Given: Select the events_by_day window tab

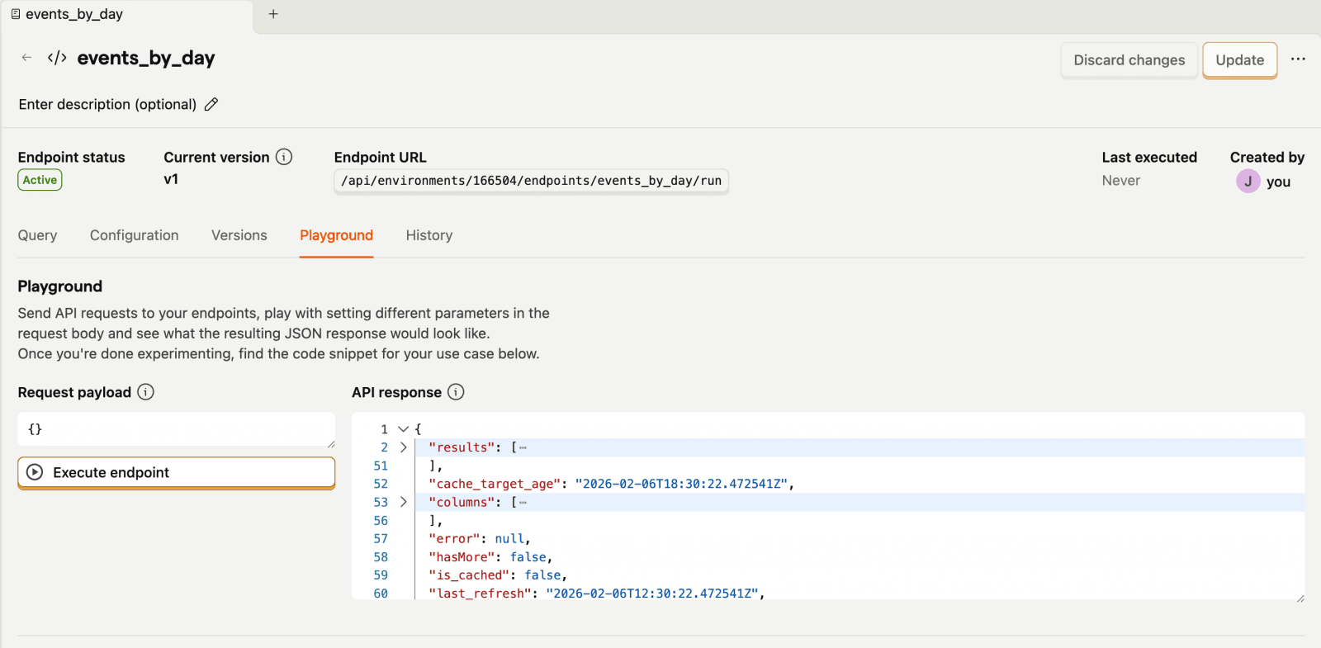Looking at the screenshot, I should pos(127,15).
